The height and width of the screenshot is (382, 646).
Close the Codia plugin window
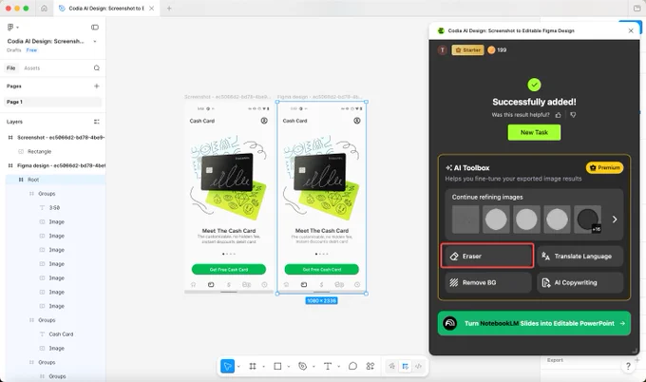[x=631, y=31]
